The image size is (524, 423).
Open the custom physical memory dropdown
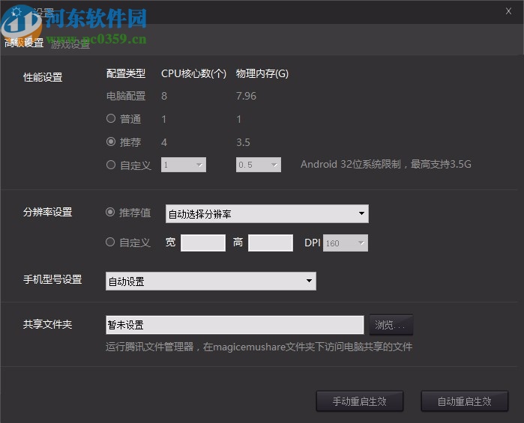coord(259,165)
